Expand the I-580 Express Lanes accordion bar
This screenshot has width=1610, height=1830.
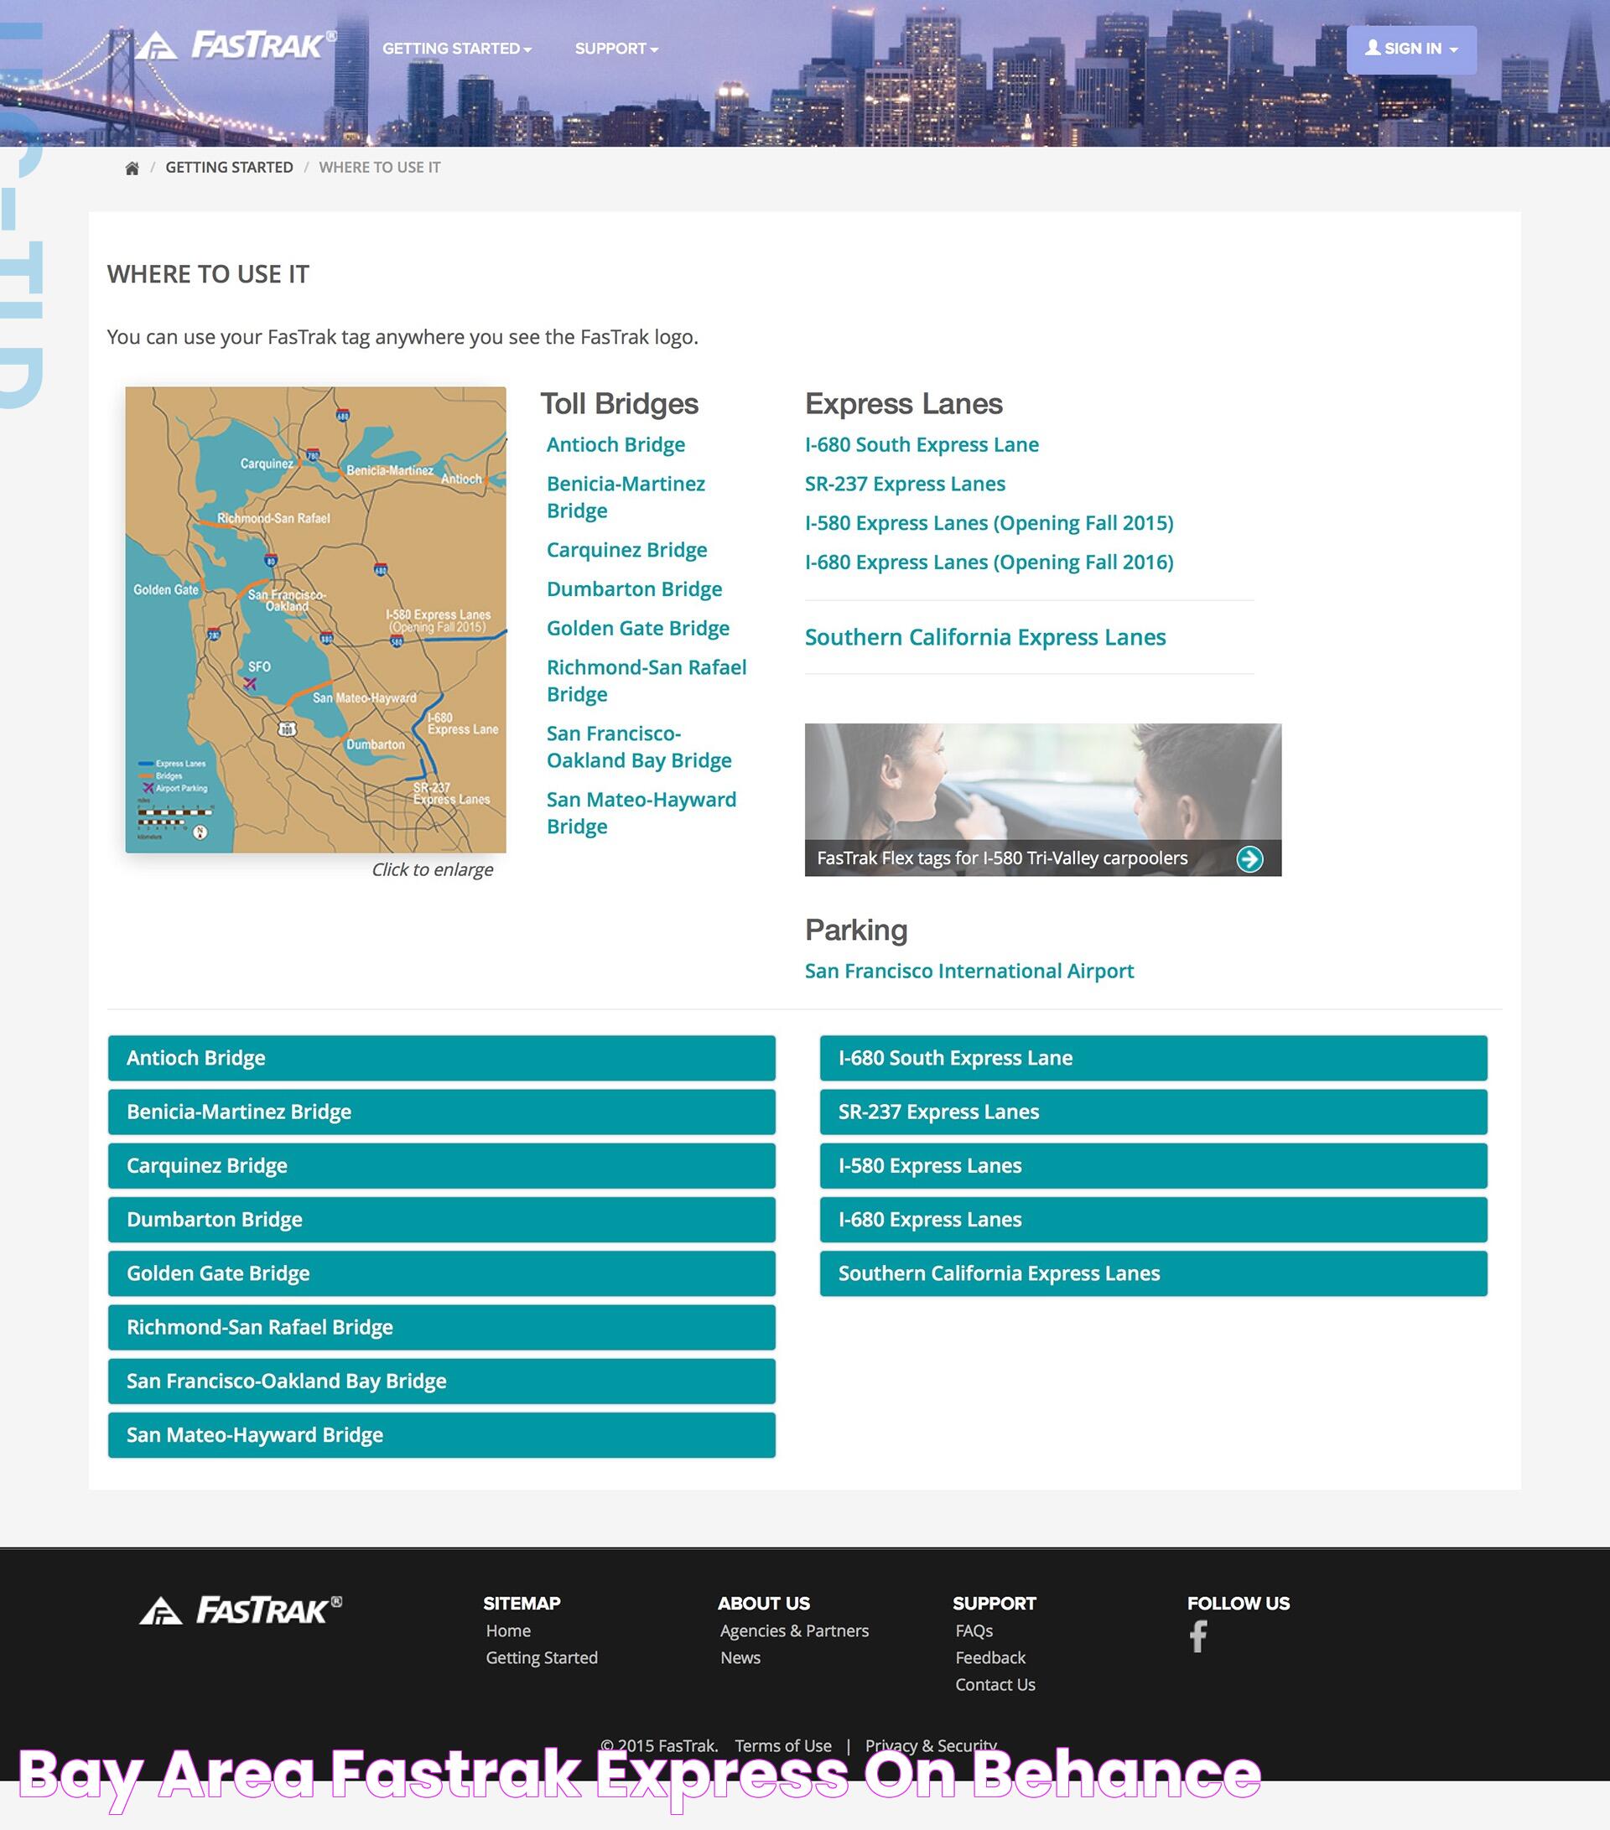coord(1153,1166)
